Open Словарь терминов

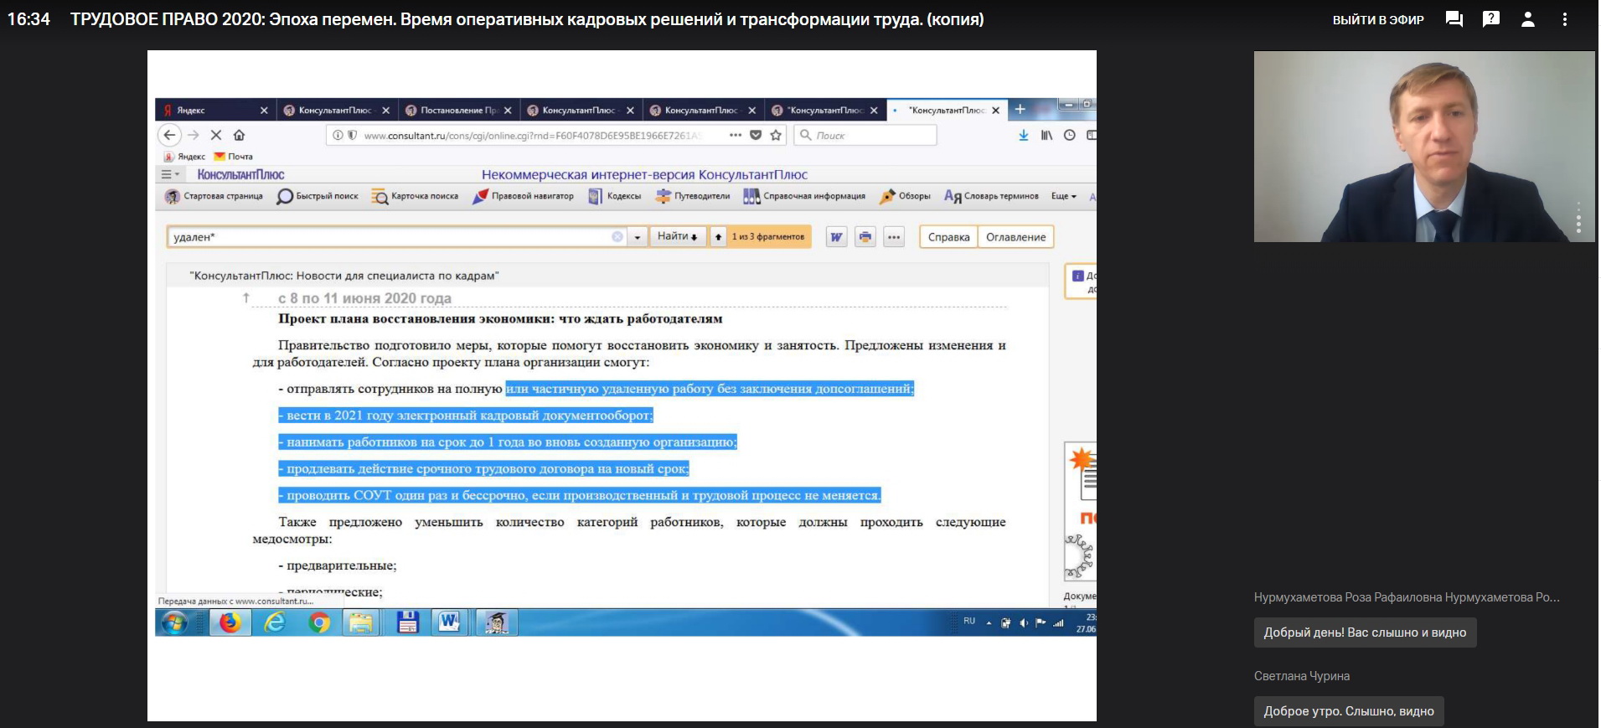pos(991,196)
